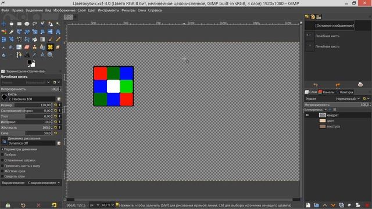Select the Color Picker tool

(35, 55)
